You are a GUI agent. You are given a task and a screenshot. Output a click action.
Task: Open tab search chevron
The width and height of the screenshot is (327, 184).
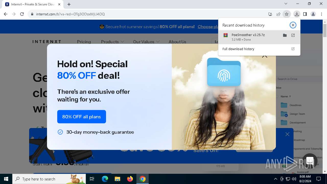[286, 4]
